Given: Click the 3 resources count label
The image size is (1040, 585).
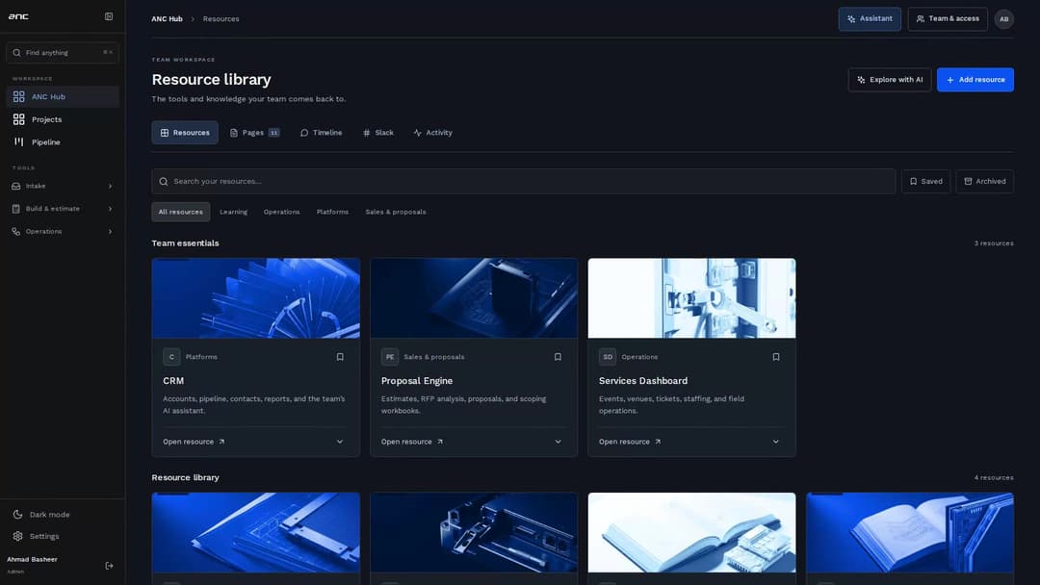Looking at the screenshot, I should click(994, 243).
